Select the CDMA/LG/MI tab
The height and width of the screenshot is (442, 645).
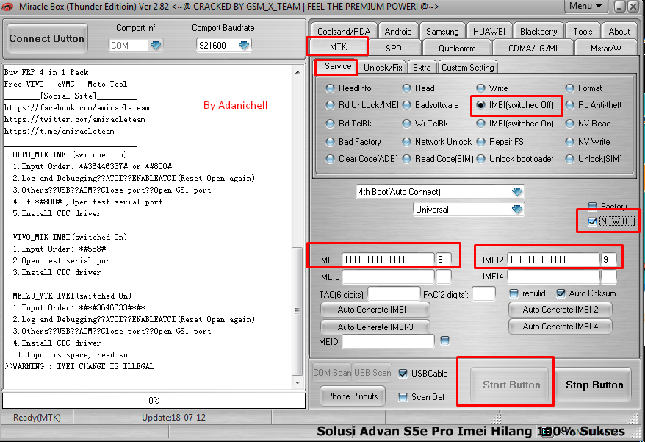click(533, 49)
